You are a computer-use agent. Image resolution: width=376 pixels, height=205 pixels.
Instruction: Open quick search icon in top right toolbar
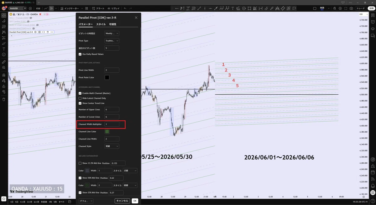(x=334, y=8)
